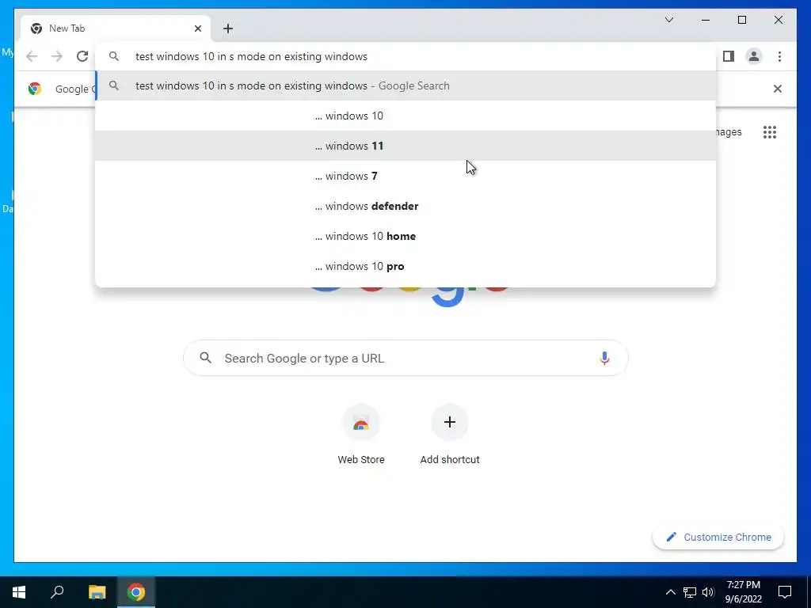Click the browser forward arrow
Screen dimensions: 811x608
(x=57, y=56)
